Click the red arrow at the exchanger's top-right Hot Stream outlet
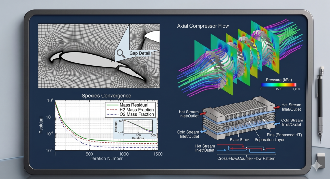 click(277, 107)
